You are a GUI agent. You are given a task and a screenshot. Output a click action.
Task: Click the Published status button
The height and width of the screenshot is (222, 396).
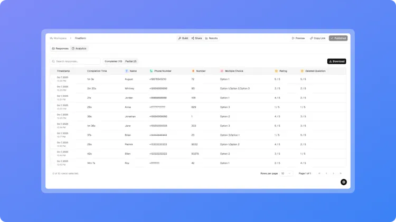click(x=338, y=38)
